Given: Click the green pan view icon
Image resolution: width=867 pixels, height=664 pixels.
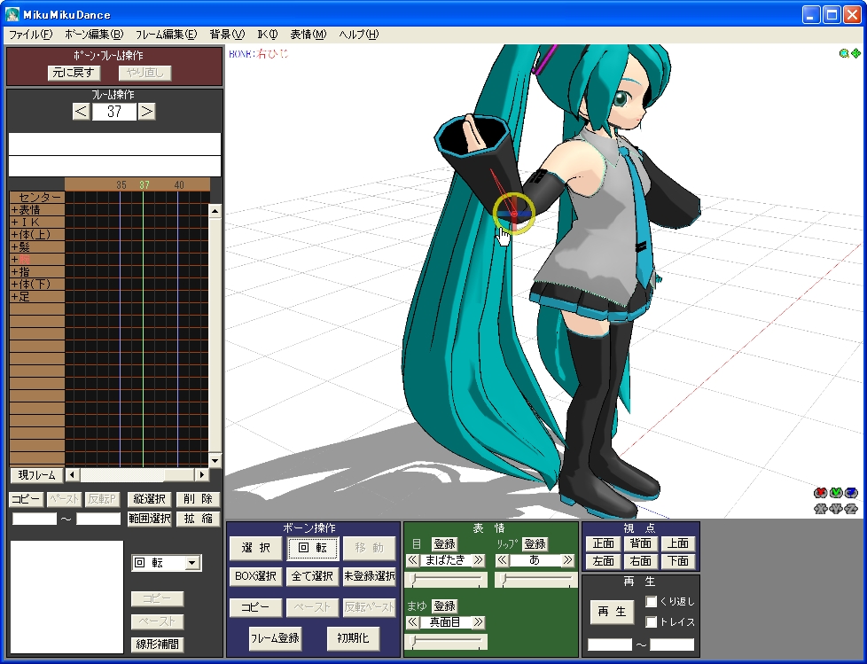Looking at the screenshot, I should click(855, 53).
